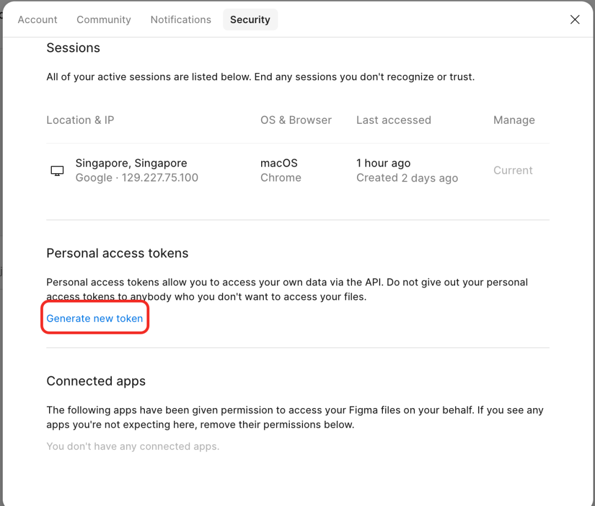Image resolution: width=595 pixels, height=506 pixels.
Task: Click the Personal access tokens heading
Action: [x=117, y=253]
